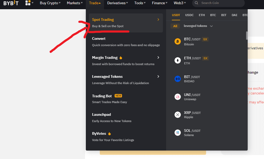Click the 'Uniswap' name under UNI
264x159 pixels.
point(190,99)
